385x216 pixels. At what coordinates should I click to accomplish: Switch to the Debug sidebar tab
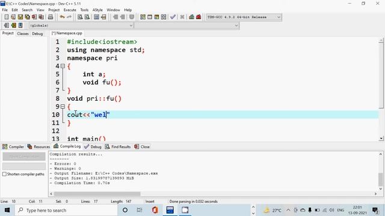tap(37, 34)
